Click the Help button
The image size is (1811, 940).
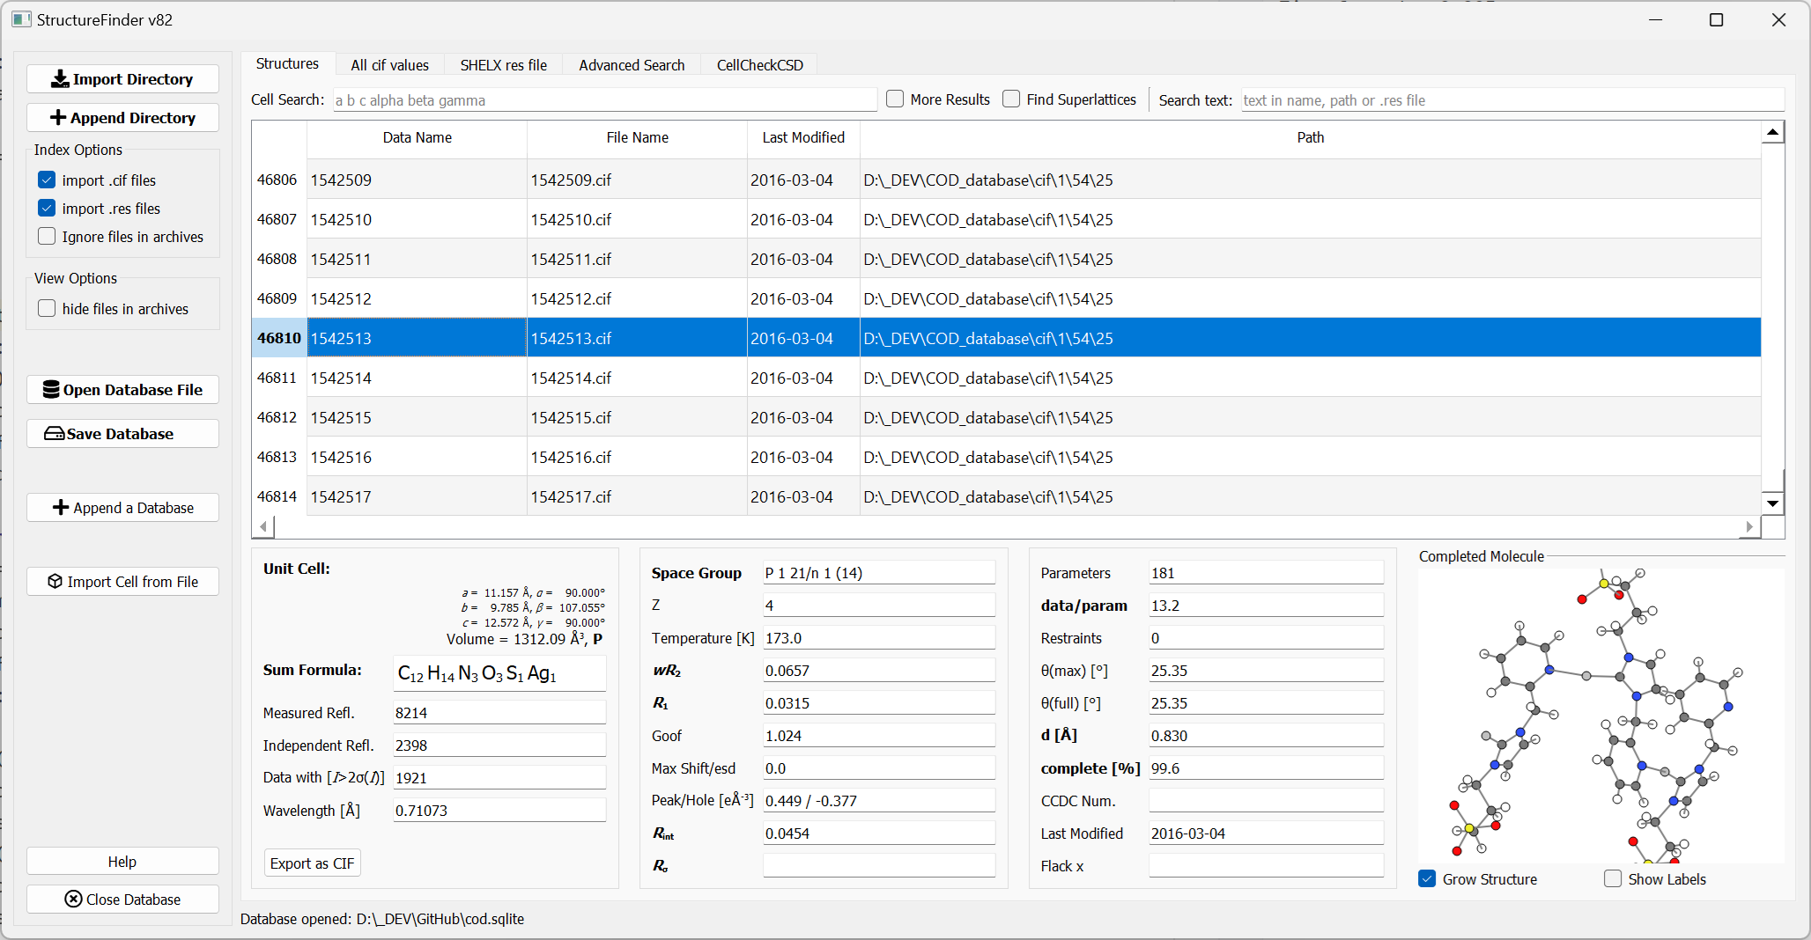pos(122,861)
